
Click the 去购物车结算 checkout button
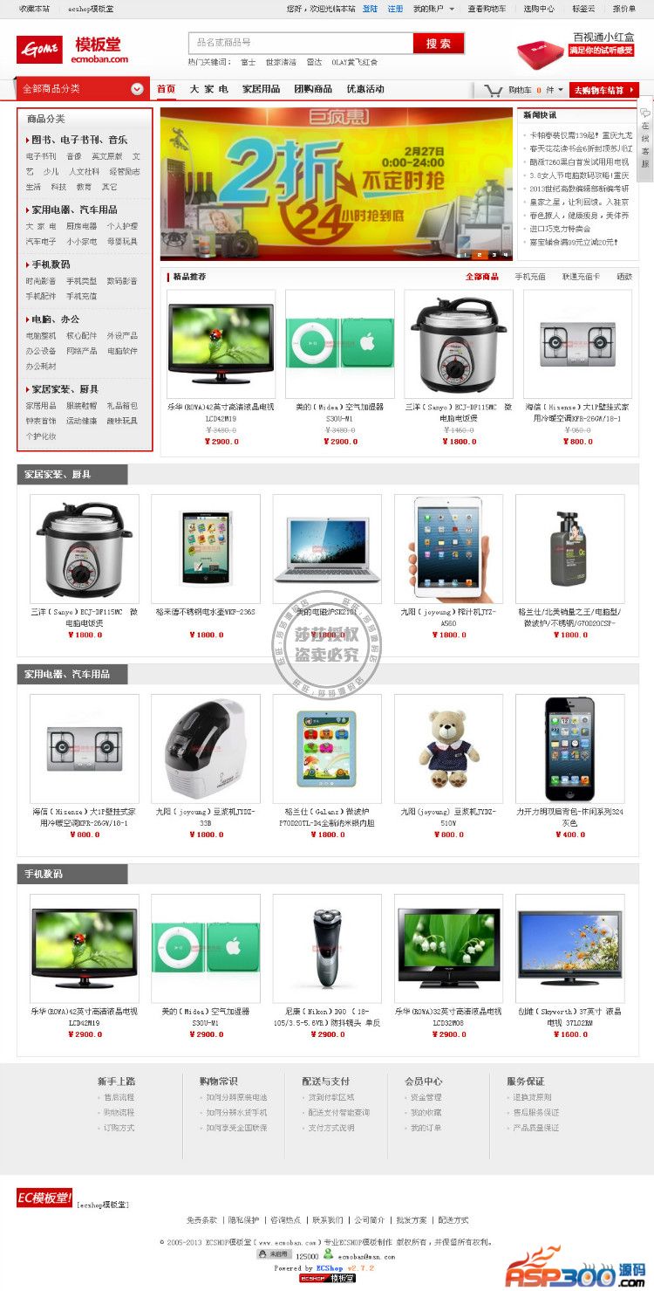[603, 90]
